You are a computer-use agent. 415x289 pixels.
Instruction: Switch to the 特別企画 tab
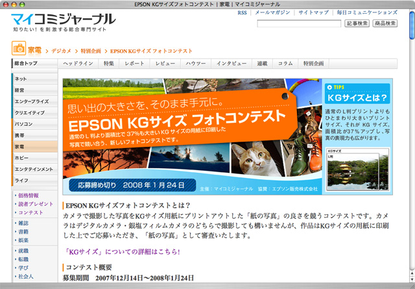tap(314, 64)
